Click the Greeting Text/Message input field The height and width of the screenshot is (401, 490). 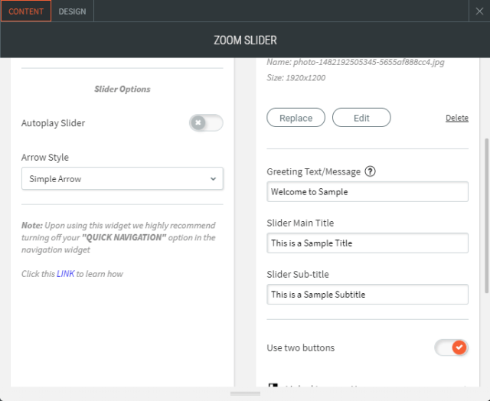tap(367, 192)
